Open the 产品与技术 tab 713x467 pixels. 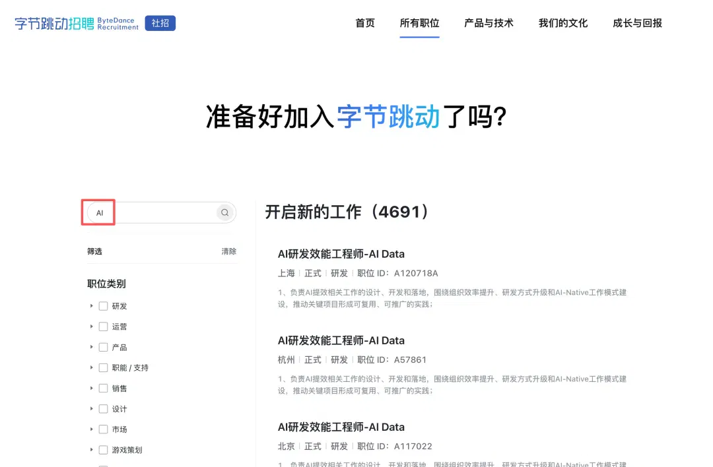pyautogui.click(x=489, y=23)
